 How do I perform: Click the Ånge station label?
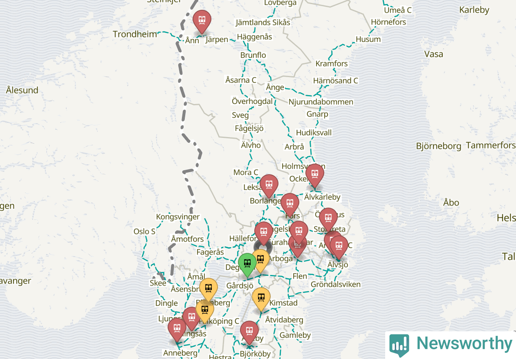pyautogui.click(x=275, y=87)
